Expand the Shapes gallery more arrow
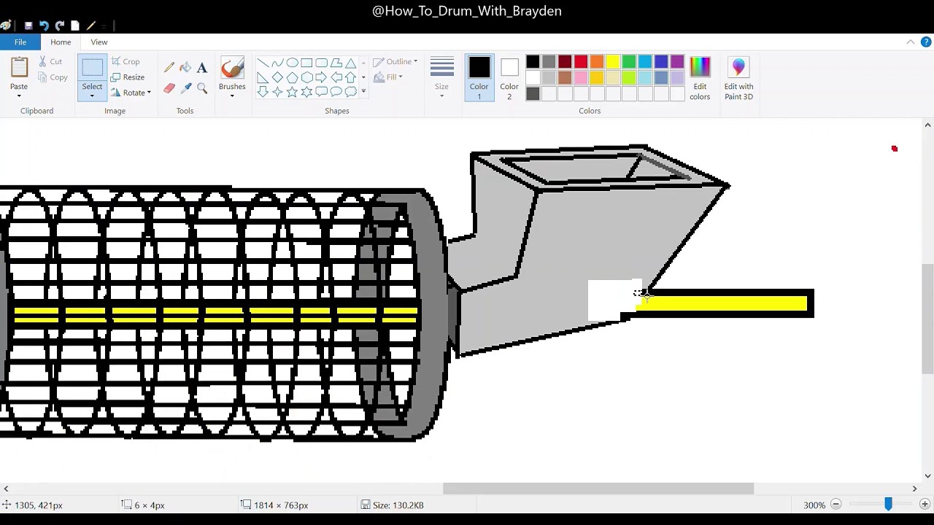 click(x=363, y=92)
